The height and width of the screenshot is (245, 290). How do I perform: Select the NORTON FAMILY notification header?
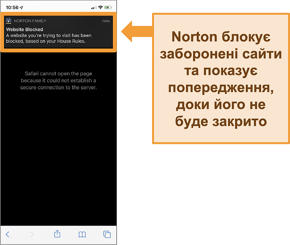pyautogui.click(x=30, y=21)
